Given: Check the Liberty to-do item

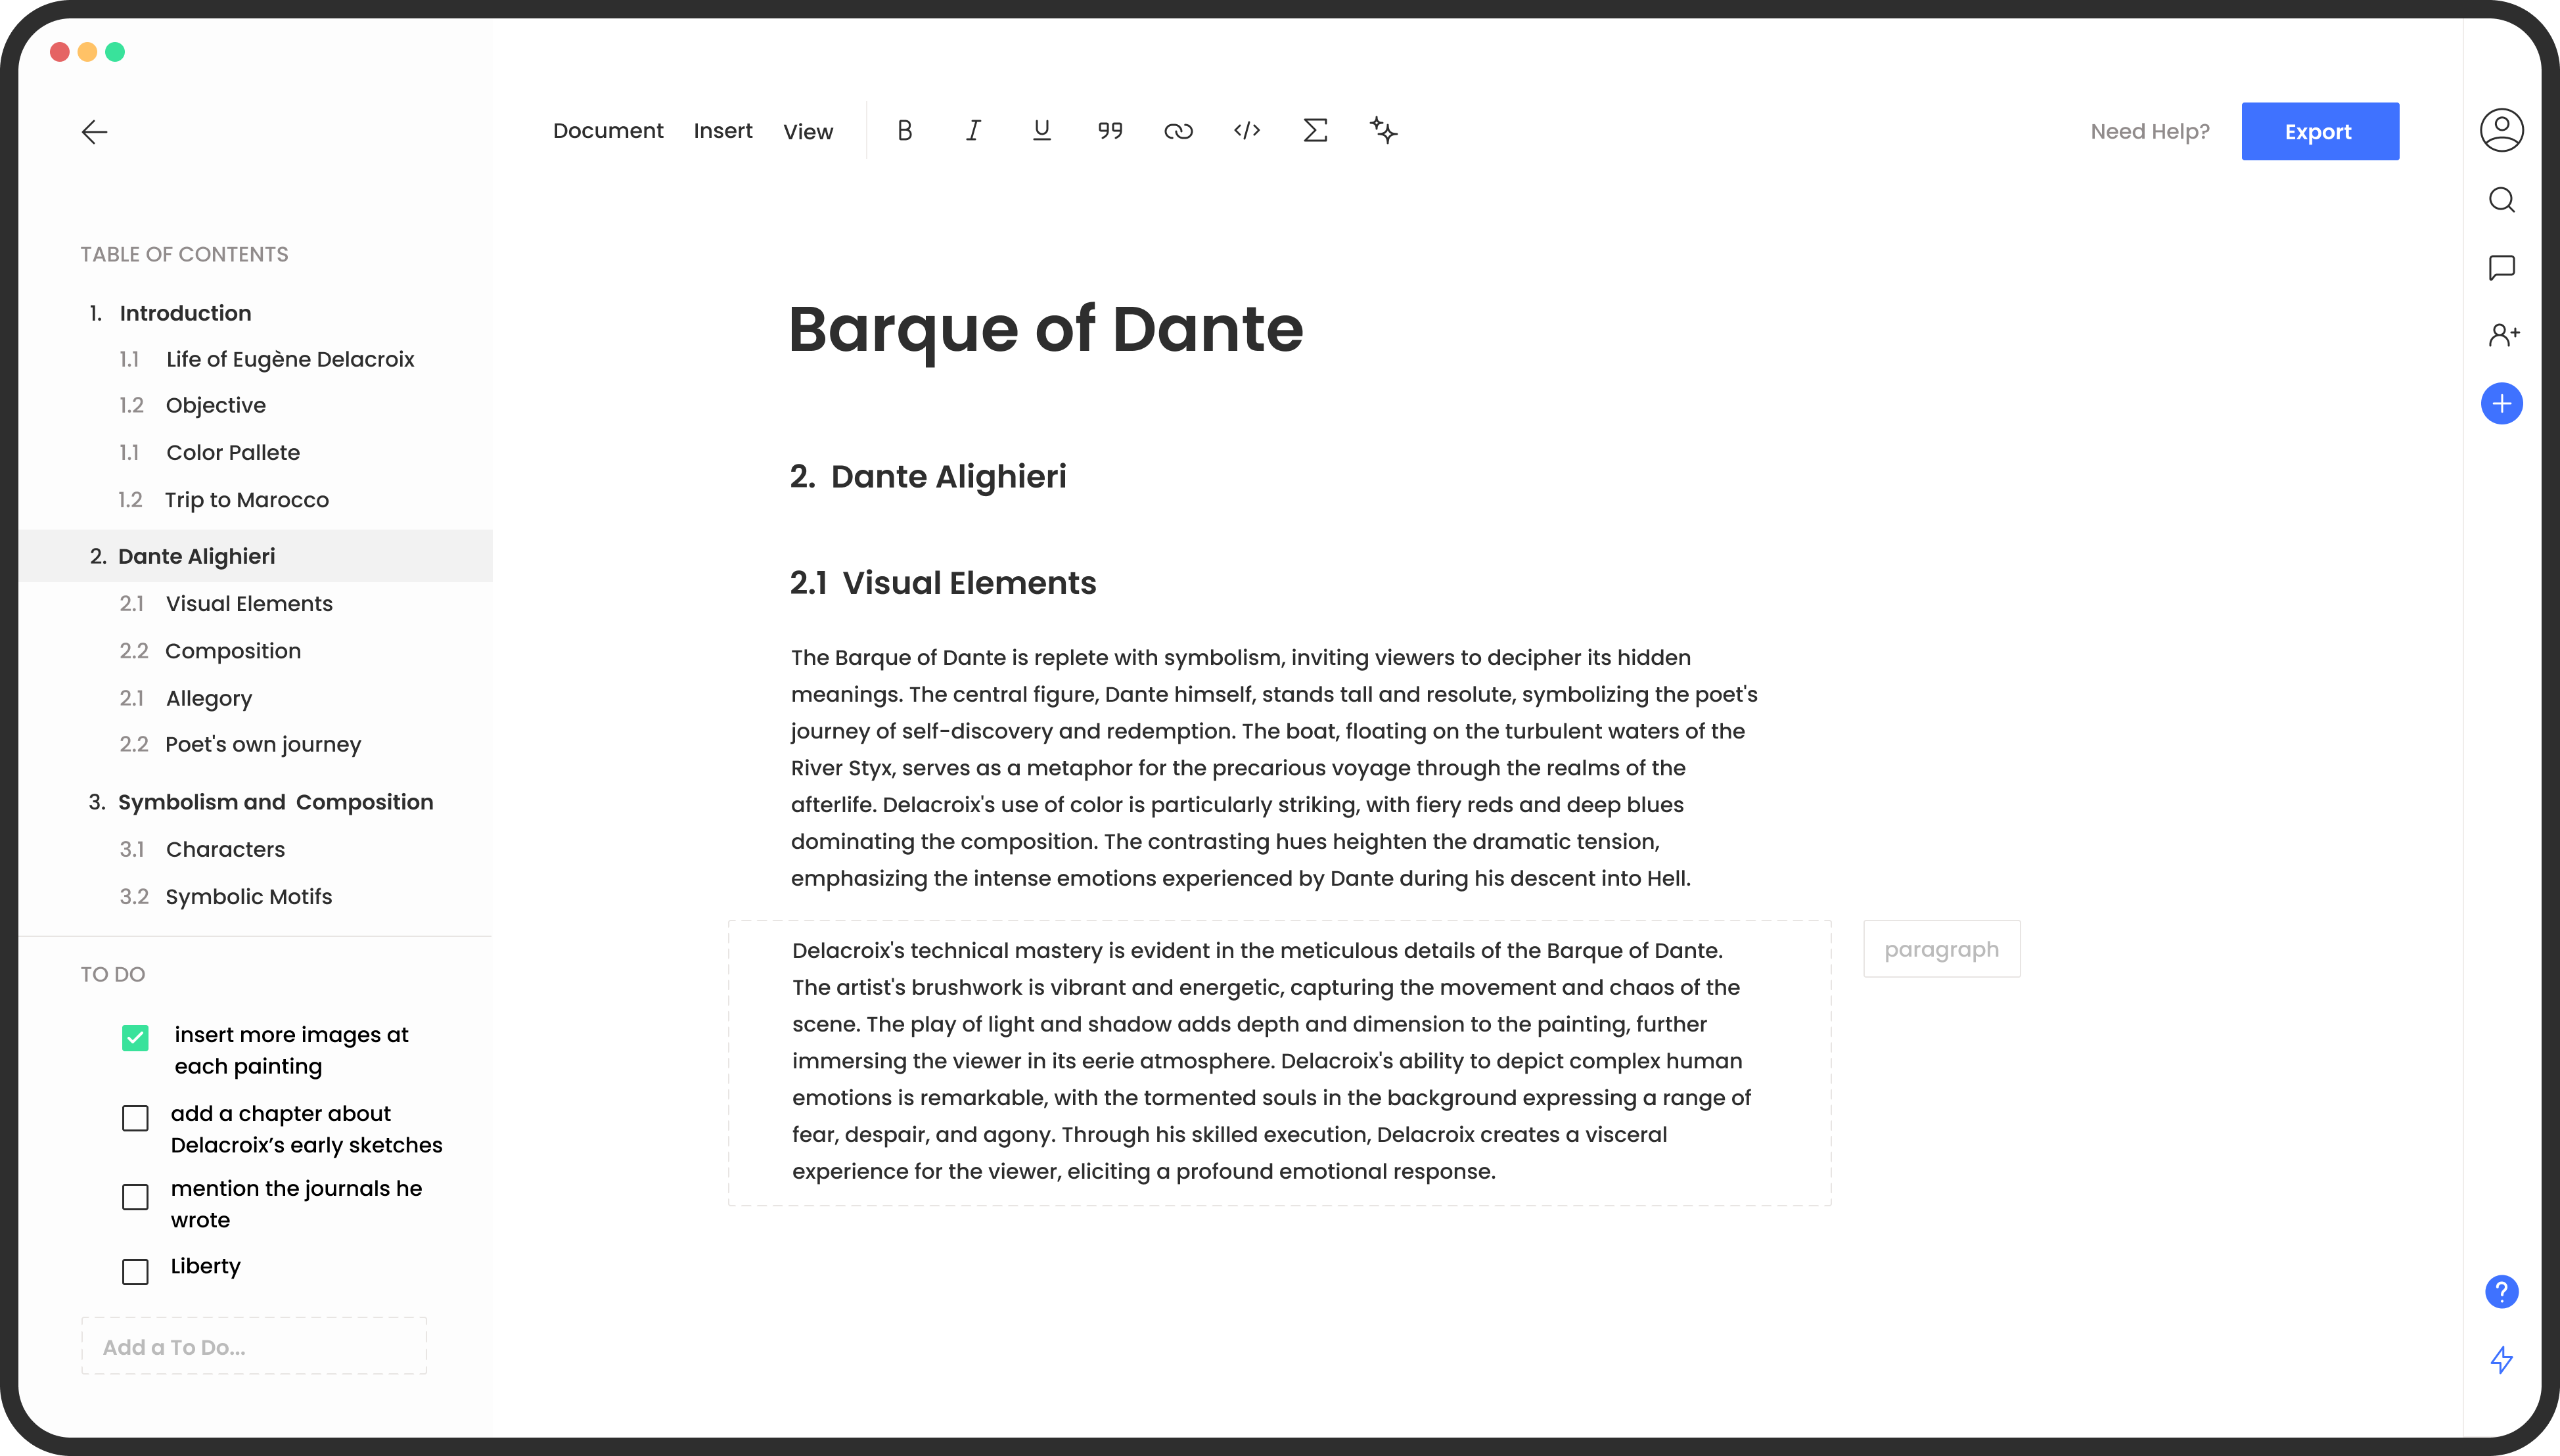Looking at the screenshot, I should [x=135, y=1271].
